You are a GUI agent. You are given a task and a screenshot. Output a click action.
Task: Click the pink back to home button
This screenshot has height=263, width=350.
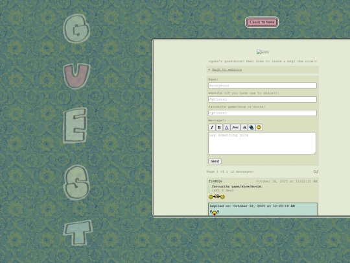(262, 22)
